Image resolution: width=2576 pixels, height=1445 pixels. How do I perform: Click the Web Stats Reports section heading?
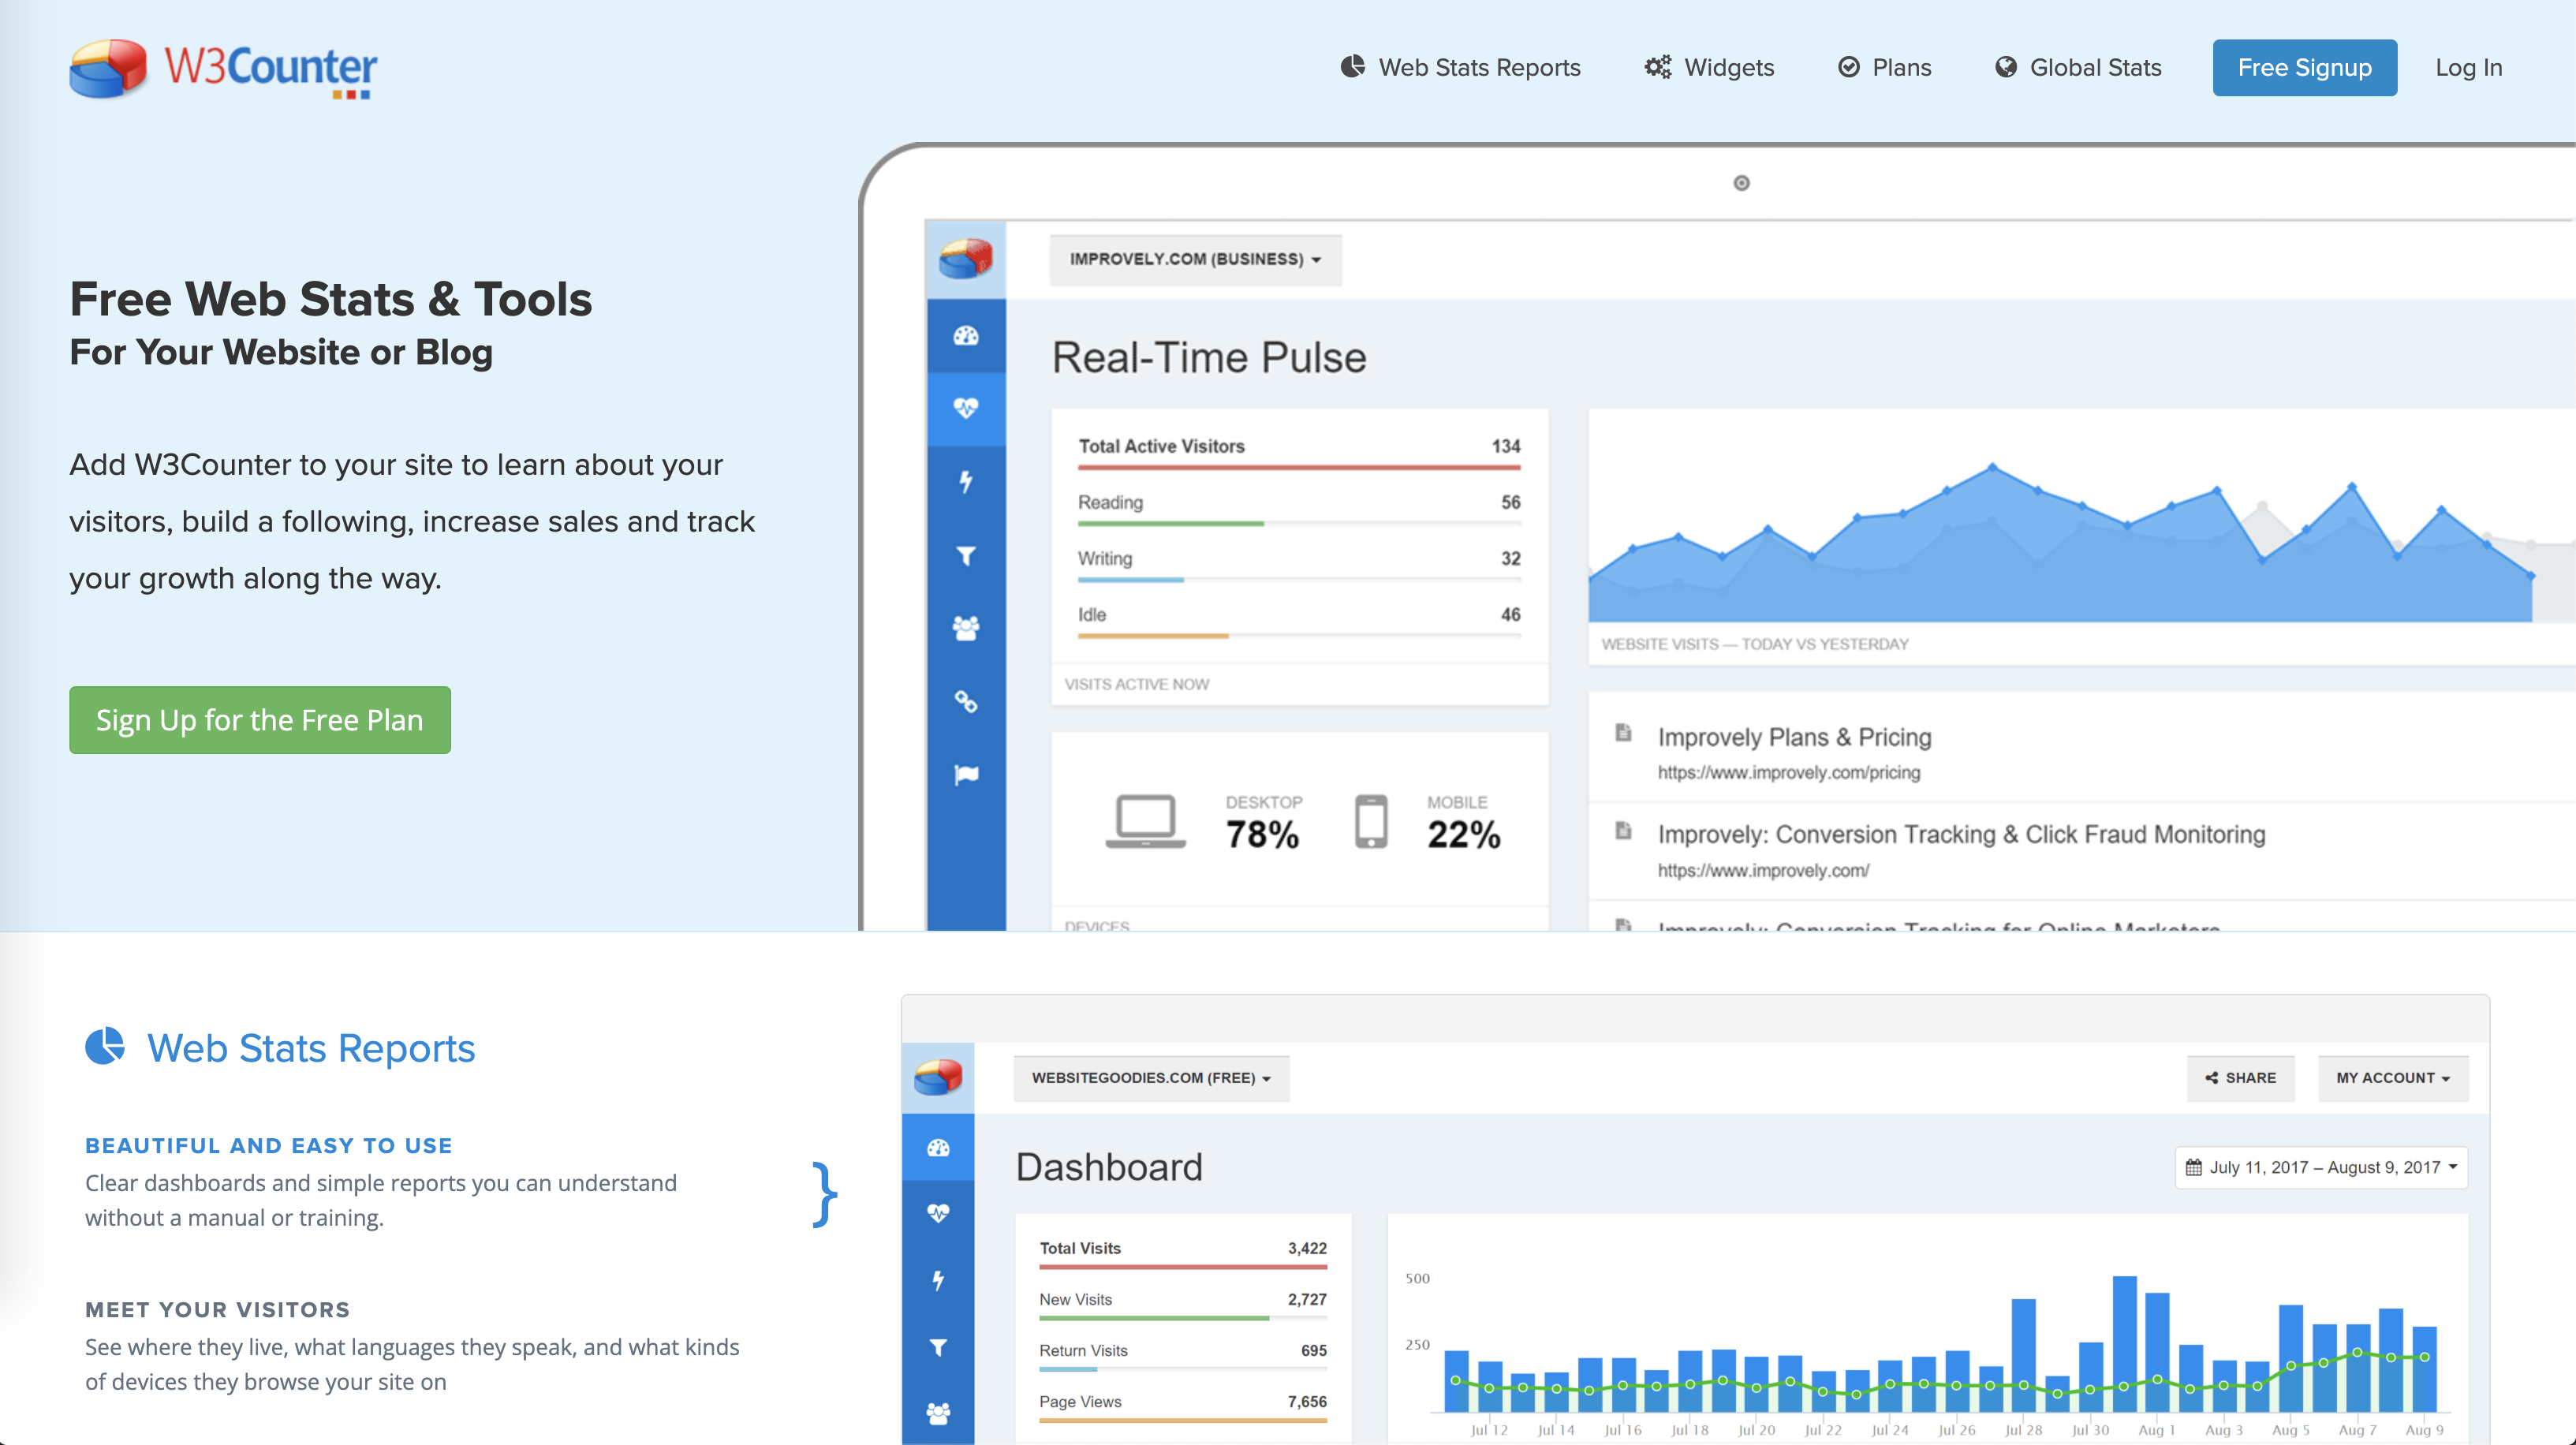[311, 1047]
